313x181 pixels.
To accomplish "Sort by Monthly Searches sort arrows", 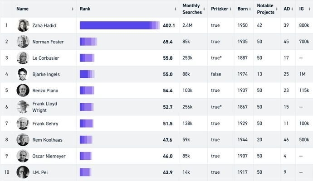I will pyautogui.click(x=204, y=9).
